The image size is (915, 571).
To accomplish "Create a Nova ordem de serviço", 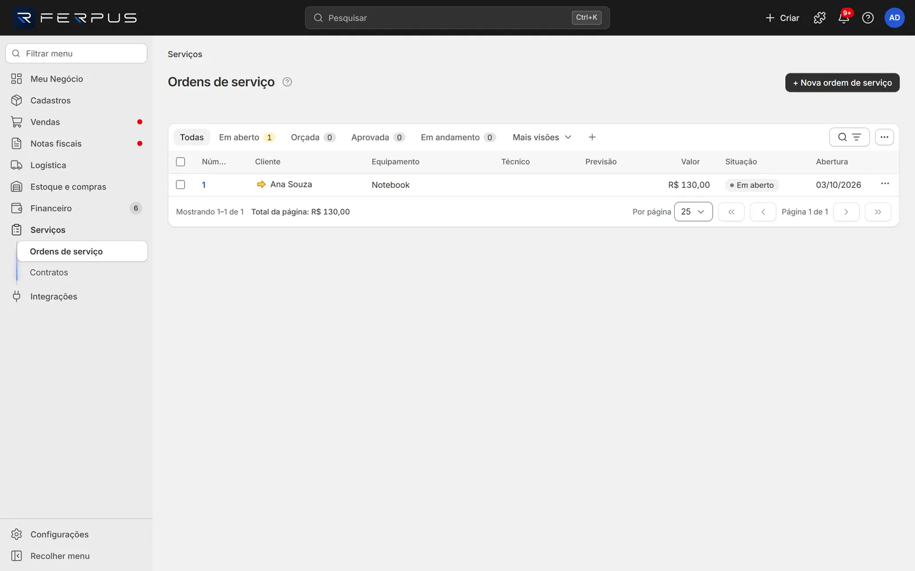I will [x=842, y=83].
